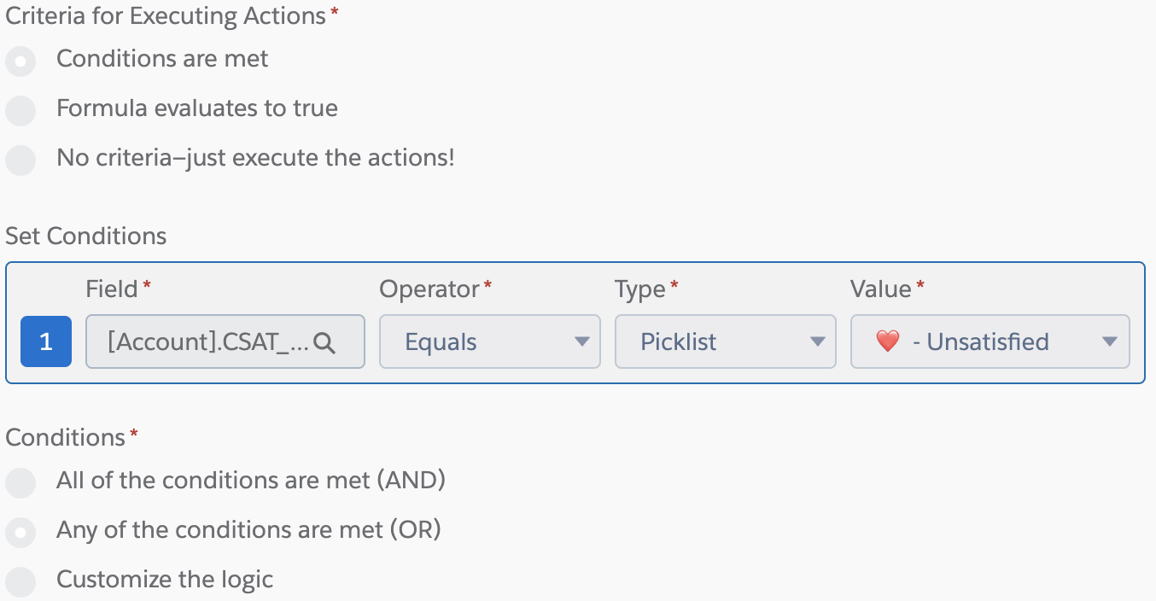
Task: Select 'Any of the conditions are met (OR)'
Action: pyautogui.click(x=20, y=533)
